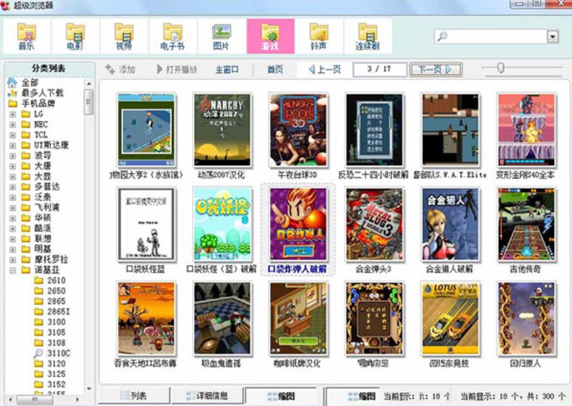Image resolution: width=572 pixels, height=406 pixels.
Task: Click the 首页 first page button
Action: [x=275, y=69]
